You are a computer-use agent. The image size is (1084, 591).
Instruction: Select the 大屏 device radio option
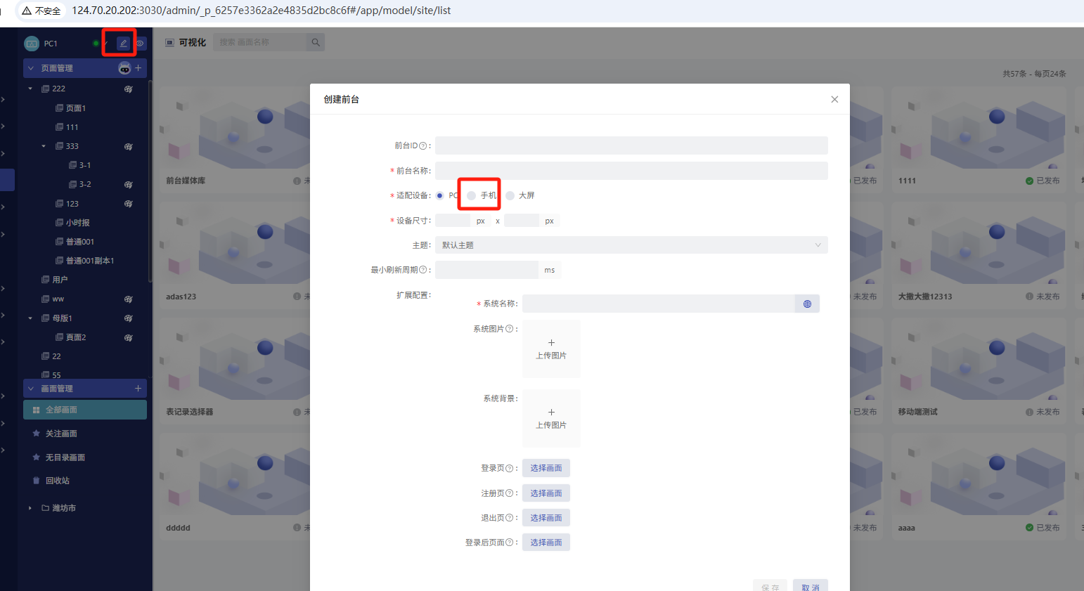click(510, 195)
